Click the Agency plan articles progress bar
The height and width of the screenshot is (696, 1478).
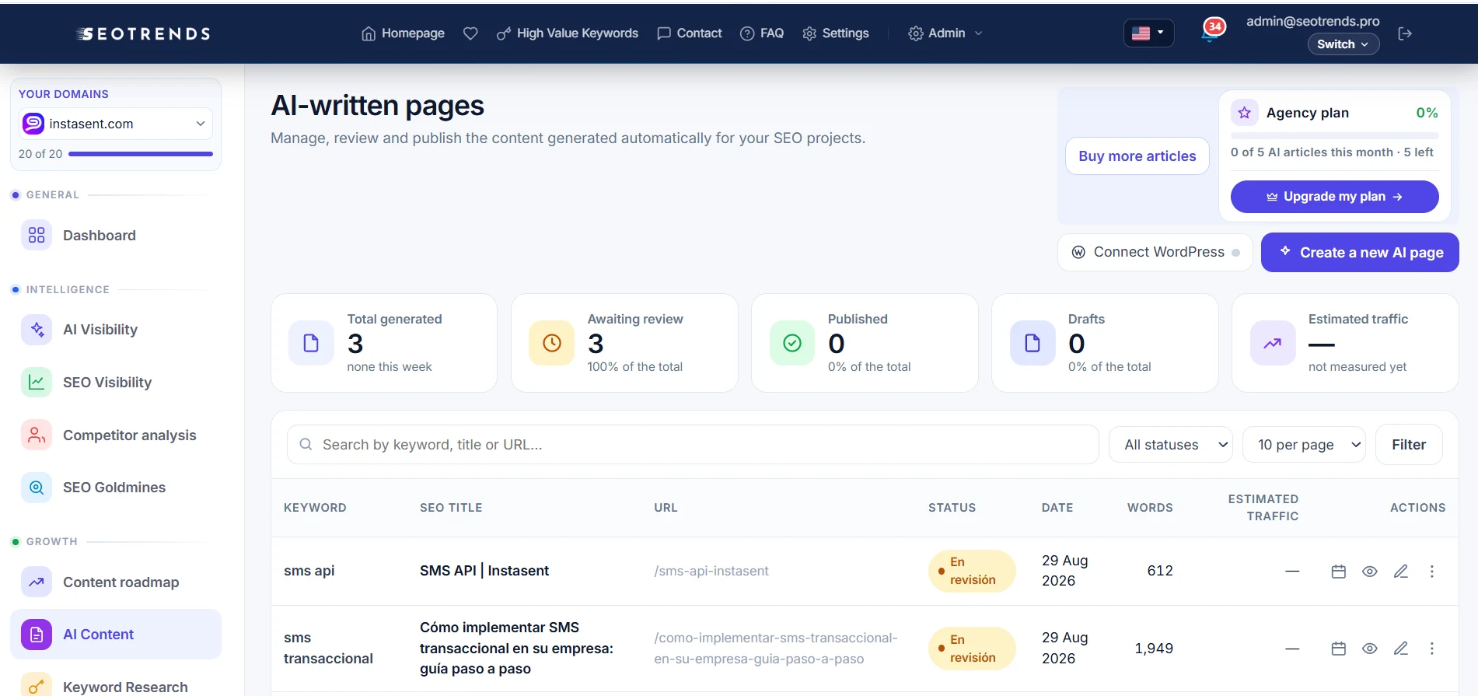click(x=1334, y=135)
